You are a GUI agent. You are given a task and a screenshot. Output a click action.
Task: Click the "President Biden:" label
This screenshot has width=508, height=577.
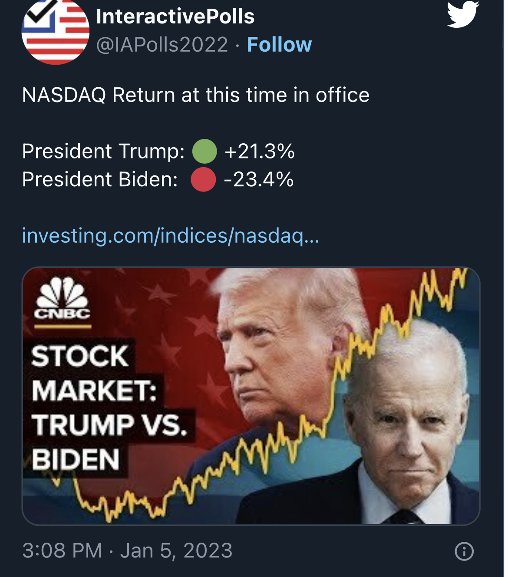pyautogui.click(x=100, y=180)
